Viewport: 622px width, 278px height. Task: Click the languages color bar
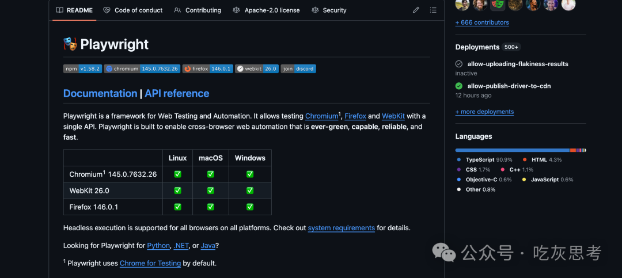[x=520, y=150]
